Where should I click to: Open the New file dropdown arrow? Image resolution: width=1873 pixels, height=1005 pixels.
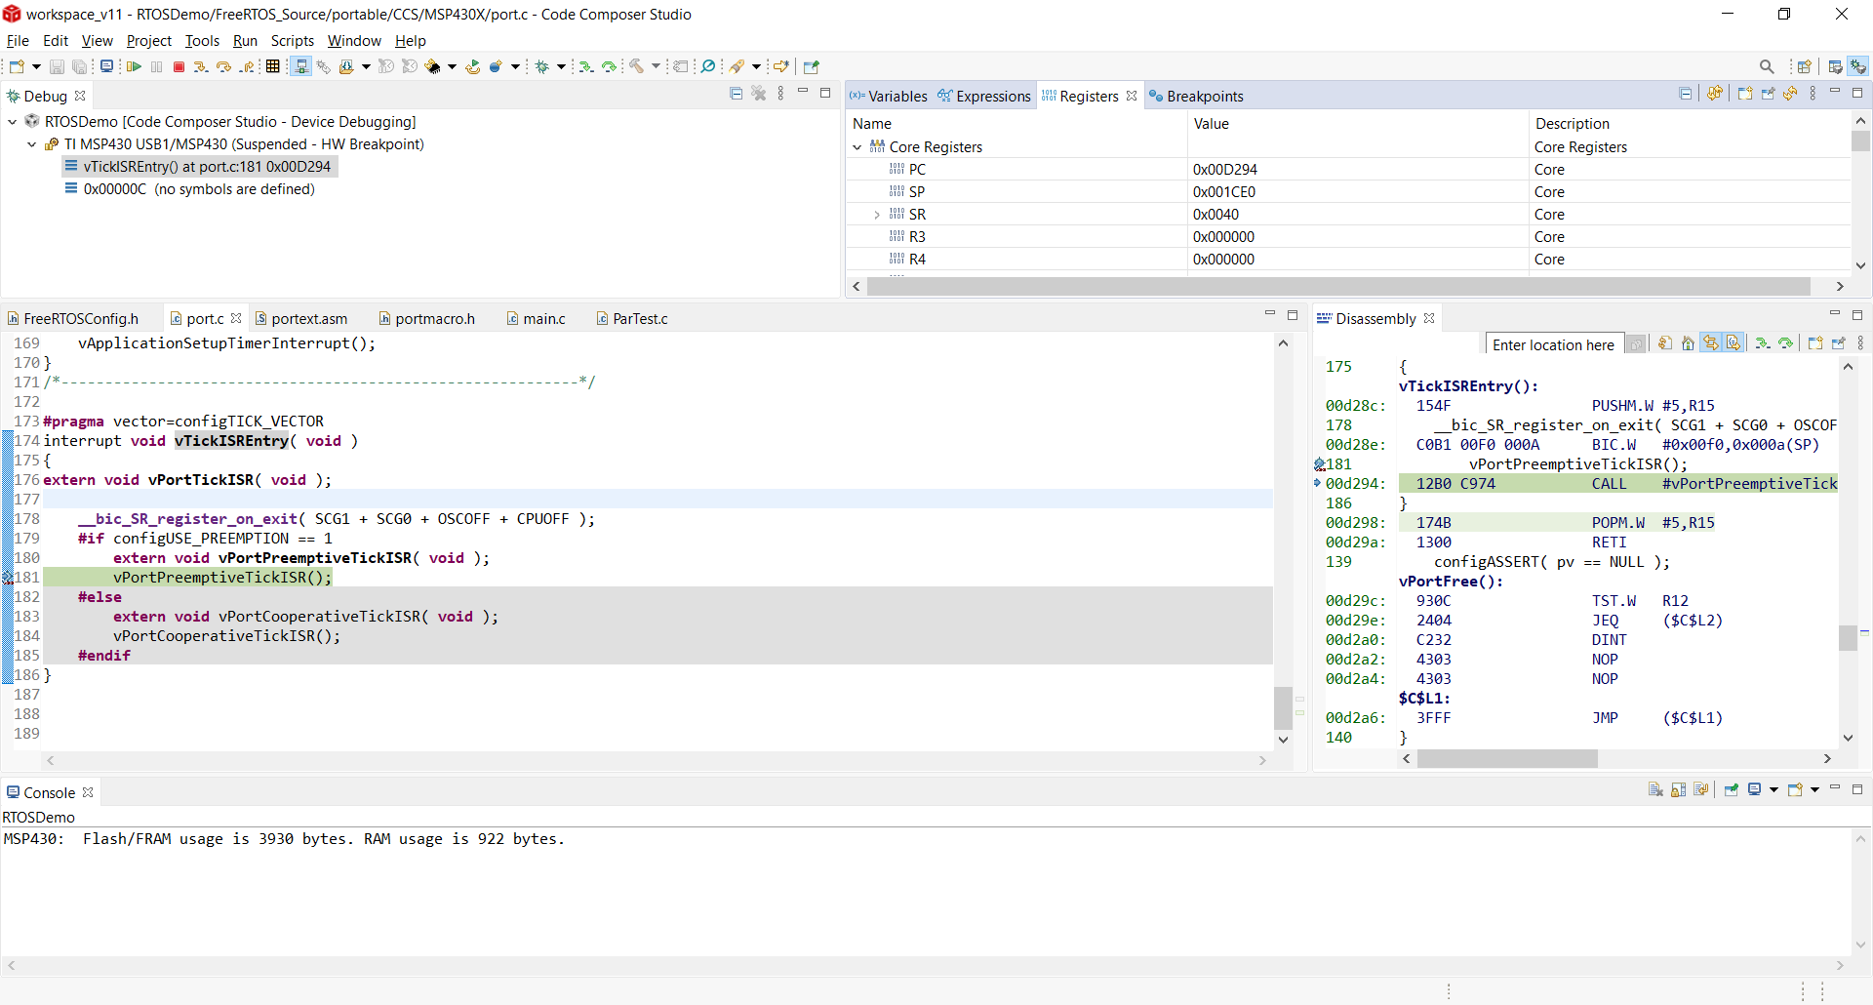pyautogui.click(x=36, y=66)
